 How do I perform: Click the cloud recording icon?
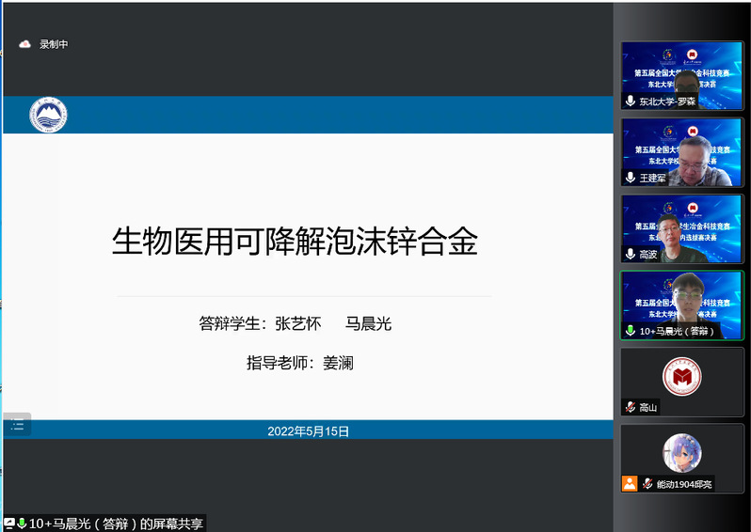tap(25, 44)
